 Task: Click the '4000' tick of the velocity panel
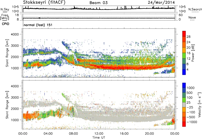tap(15, 86)
